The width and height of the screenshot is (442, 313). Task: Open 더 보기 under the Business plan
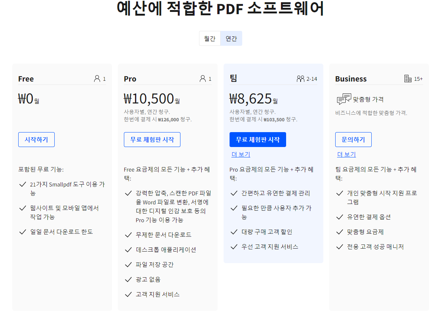point(346,154)
